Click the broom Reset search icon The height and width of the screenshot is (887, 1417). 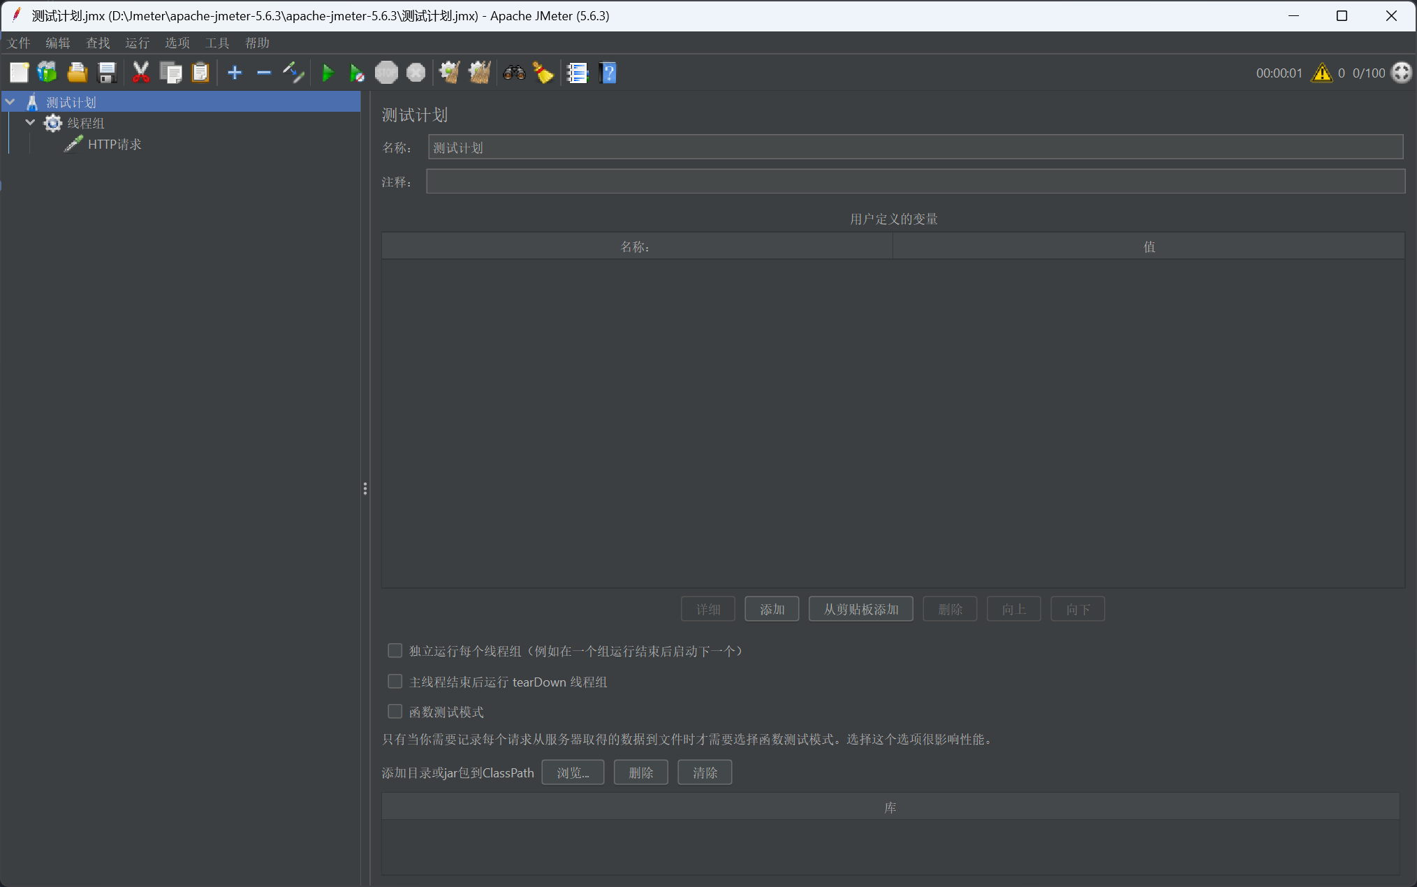pos(543,73)
